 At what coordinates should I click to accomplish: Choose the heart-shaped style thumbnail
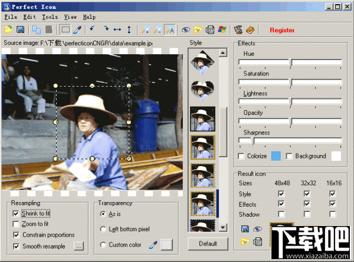click(x=202, y=90)
